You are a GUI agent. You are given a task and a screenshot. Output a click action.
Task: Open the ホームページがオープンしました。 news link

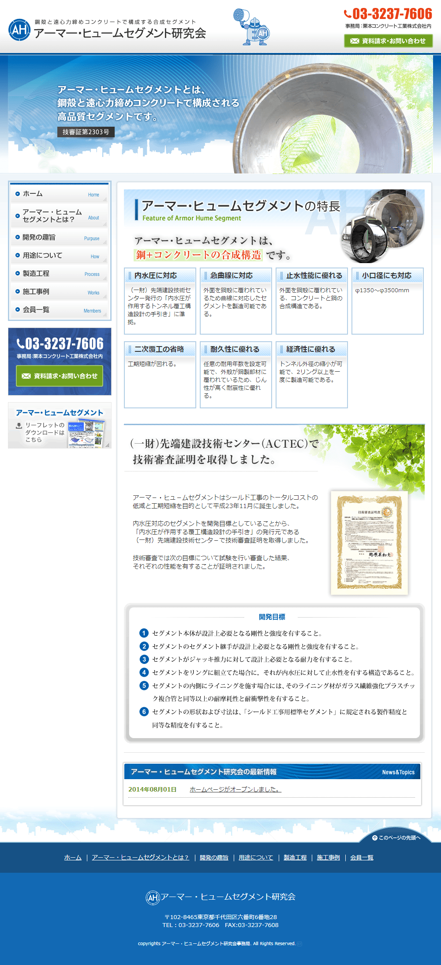point(235,789)
